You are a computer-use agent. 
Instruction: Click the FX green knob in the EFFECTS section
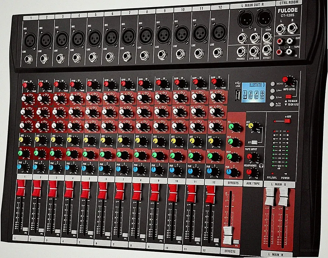[x=233, y=127]
